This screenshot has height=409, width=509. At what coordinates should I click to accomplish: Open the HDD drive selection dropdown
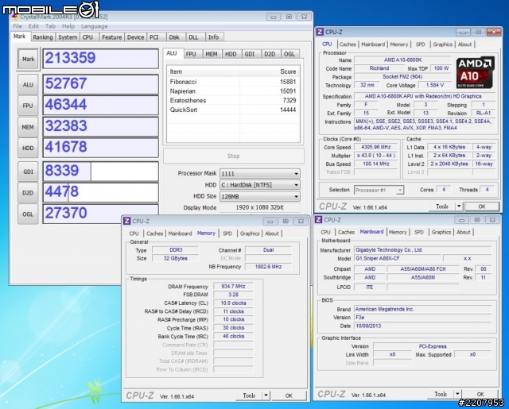260,185
